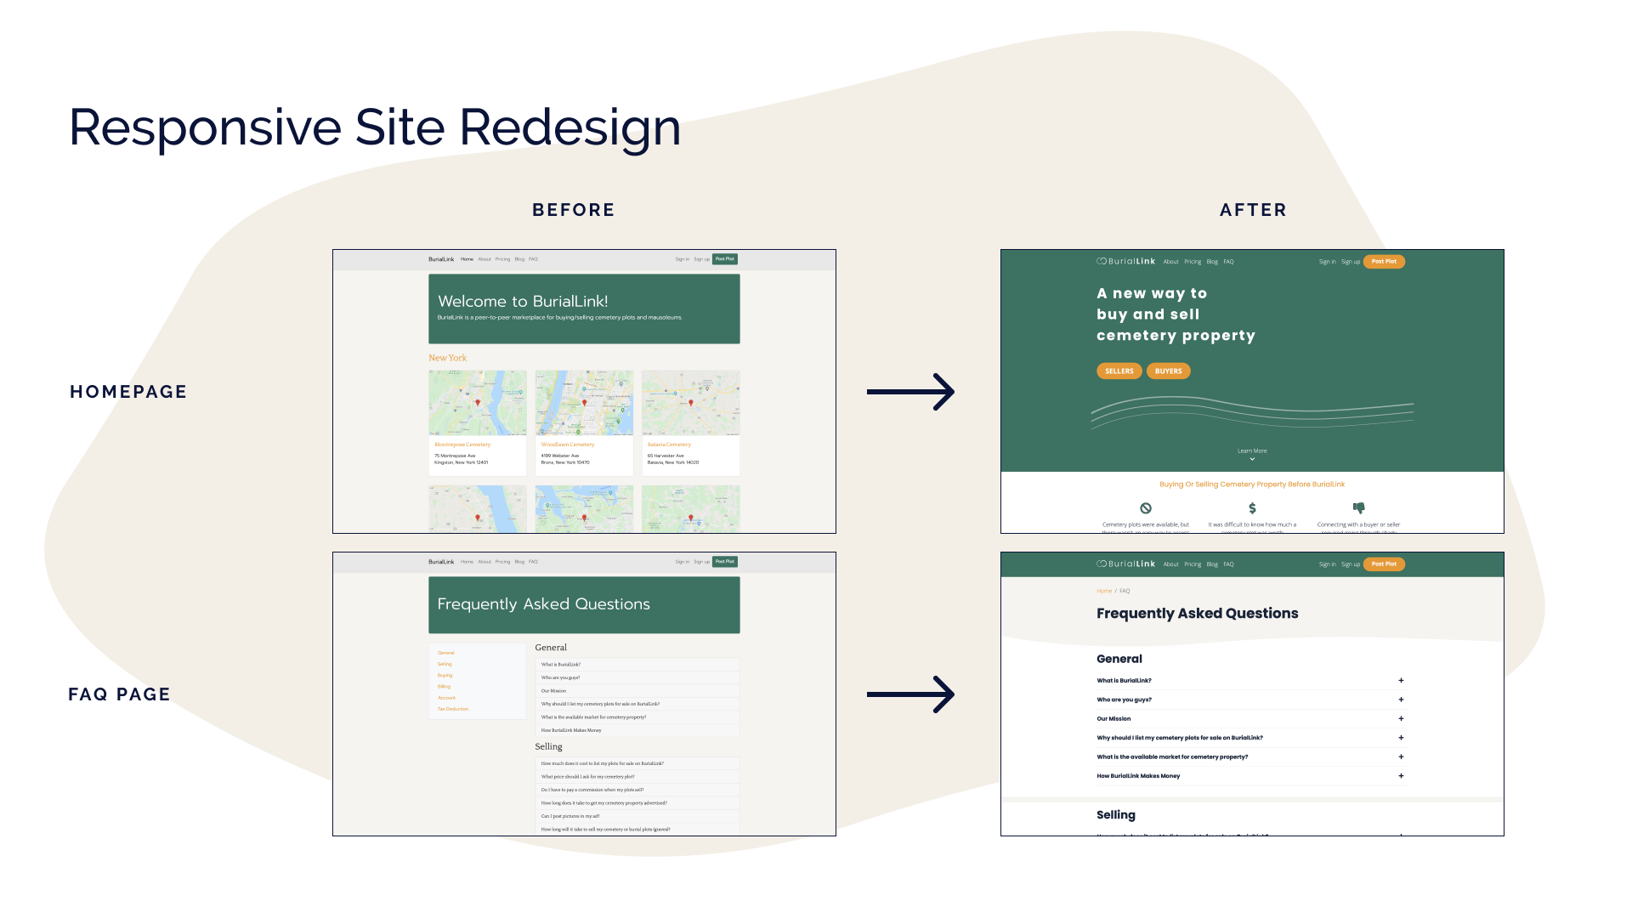Click the thumbs-down icon on homepage
Screen dimensions: 1632x918
click(1358, 507)
